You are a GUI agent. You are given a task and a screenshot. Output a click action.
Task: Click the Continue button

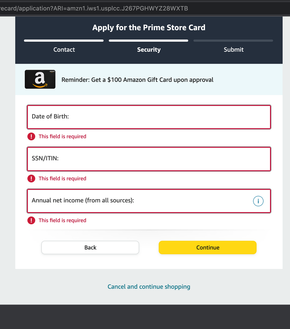click(207, 247)
